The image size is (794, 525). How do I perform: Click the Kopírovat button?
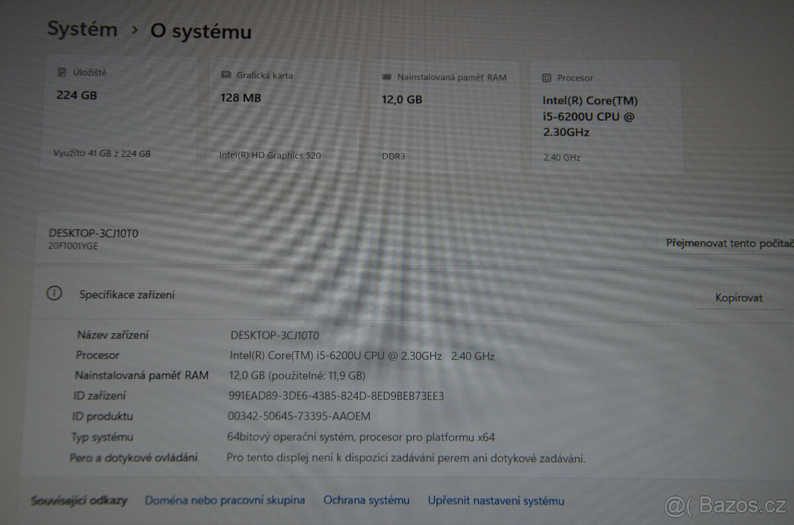739,298
